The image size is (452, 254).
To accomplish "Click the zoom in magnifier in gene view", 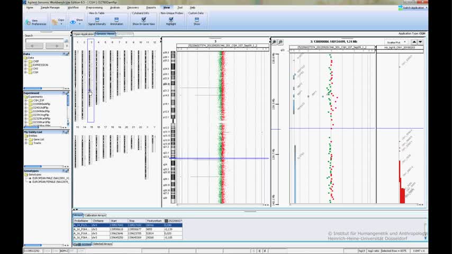I will click(275, 42).
